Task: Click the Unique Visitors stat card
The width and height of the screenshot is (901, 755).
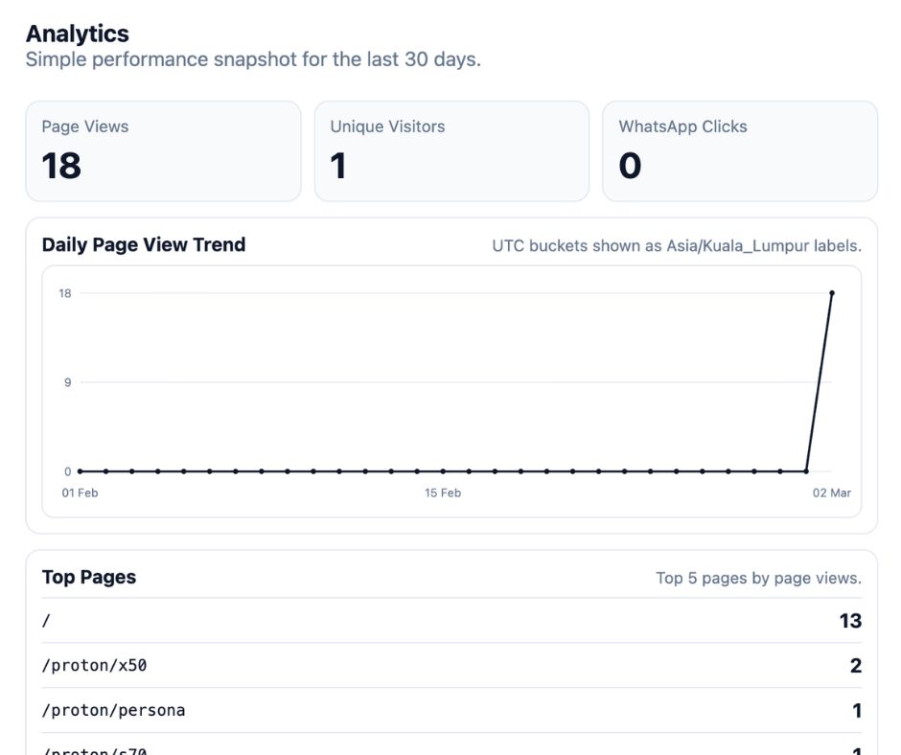Action: pos(450,150)
